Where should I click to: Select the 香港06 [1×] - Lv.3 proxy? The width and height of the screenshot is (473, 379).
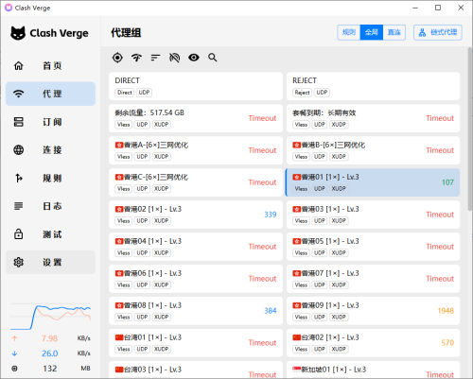click(x=196, y=279)
